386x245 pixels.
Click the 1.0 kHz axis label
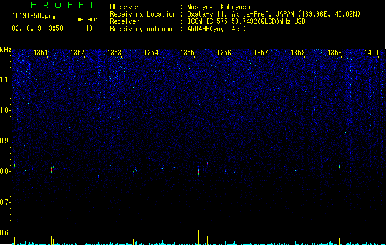[5, 110]
